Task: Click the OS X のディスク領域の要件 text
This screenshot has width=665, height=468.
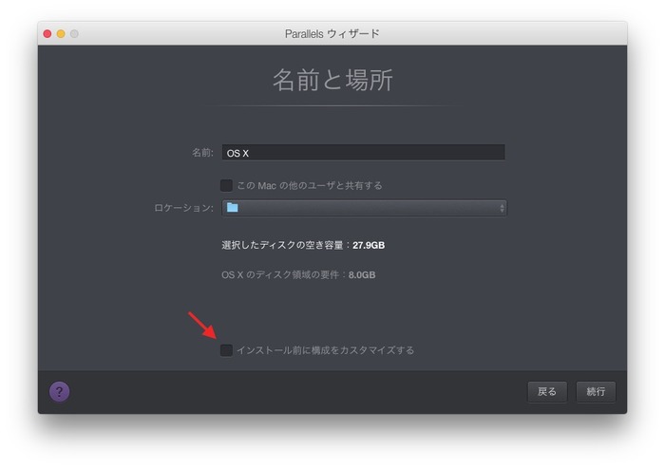Action: [280, 274]
